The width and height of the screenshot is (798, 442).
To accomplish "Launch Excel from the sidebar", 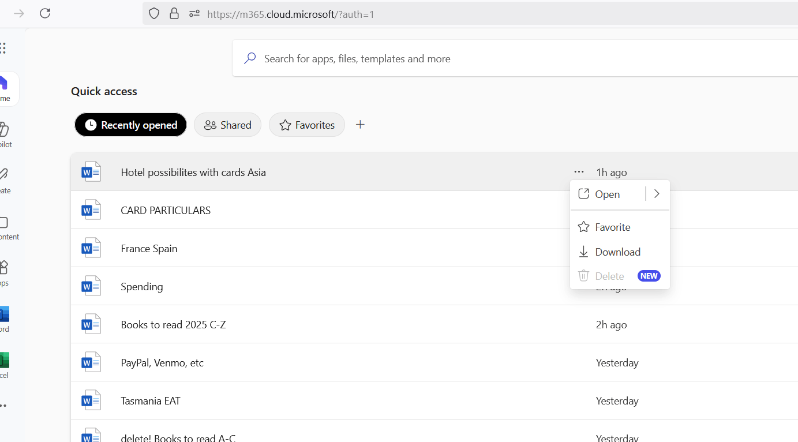I will (x=5, y=361).
